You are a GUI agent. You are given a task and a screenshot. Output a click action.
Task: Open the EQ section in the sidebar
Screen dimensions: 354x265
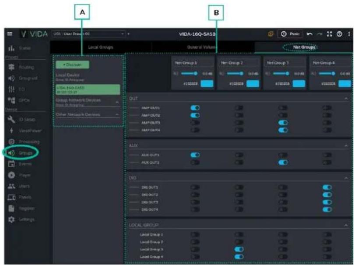click(x=16, y=89)
